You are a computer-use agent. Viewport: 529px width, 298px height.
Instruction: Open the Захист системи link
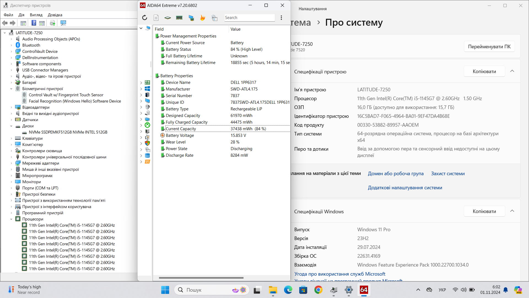tap(448, 174)
